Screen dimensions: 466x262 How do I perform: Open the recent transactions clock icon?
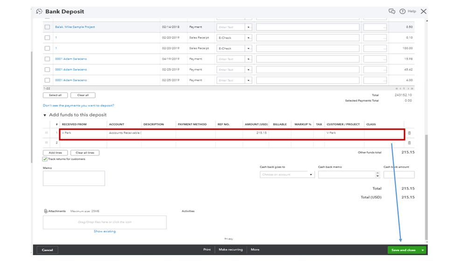(39, 11)
